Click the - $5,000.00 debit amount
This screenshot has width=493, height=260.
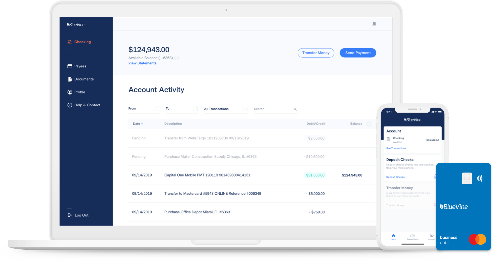[x=315, y=194]
